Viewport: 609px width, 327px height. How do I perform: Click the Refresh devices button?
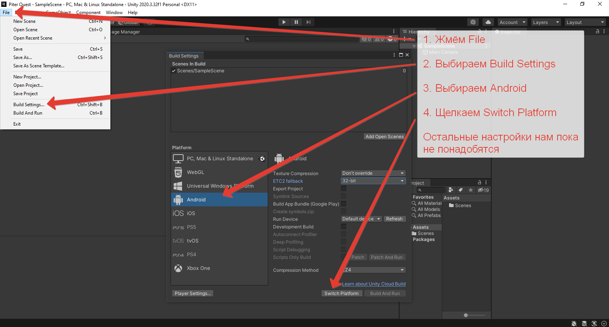pos(394,219)
